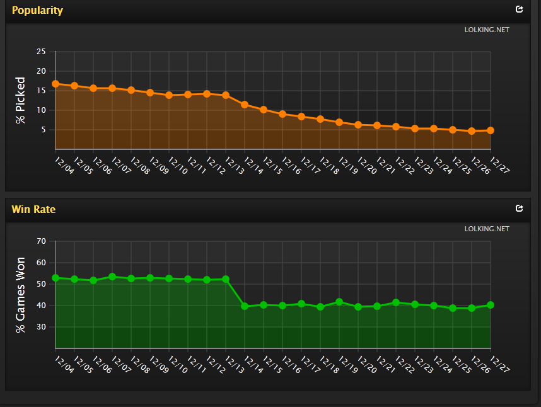Select the 12/13 green point on the Win Rate chart
This screenshot has width=541, height=407.
pyautogui.click(x=226, y=279)
